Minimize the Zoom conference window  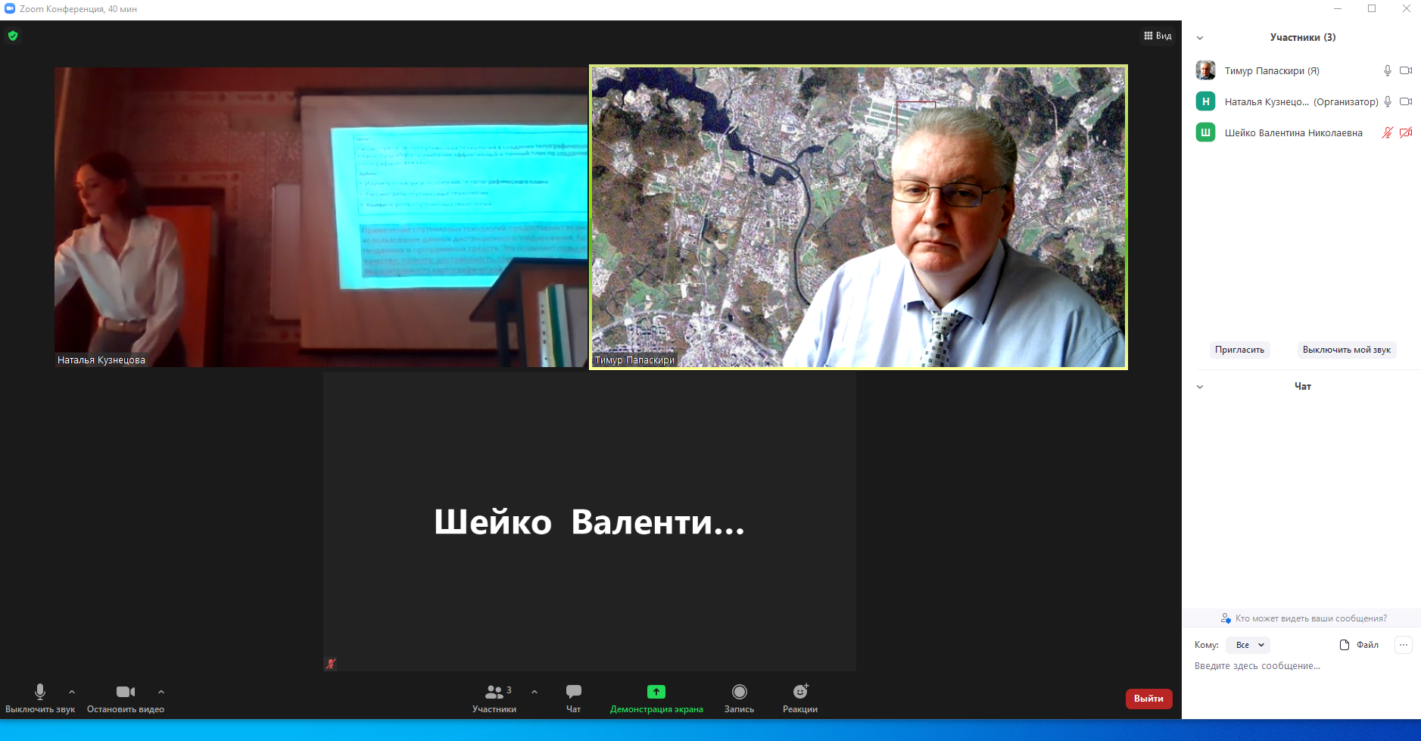pos(1338,9)
